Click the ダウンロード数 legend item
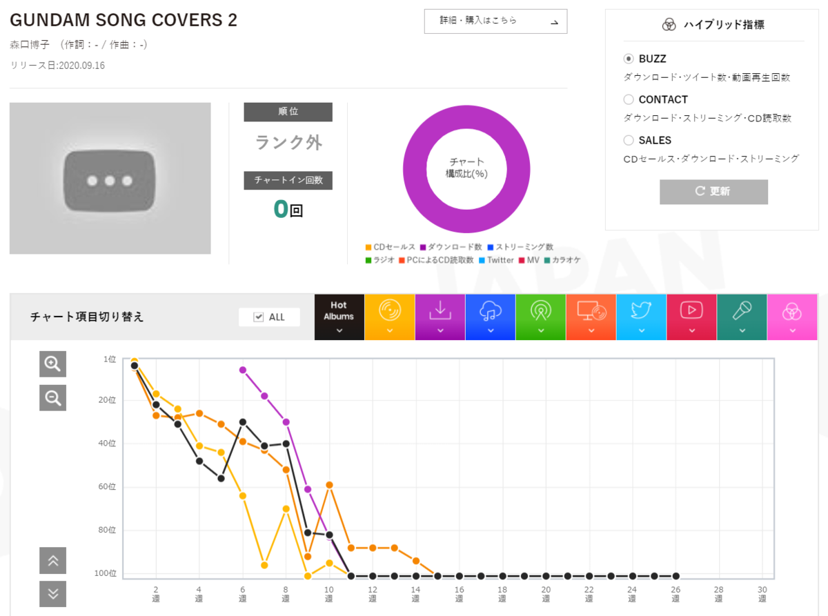 451,247
